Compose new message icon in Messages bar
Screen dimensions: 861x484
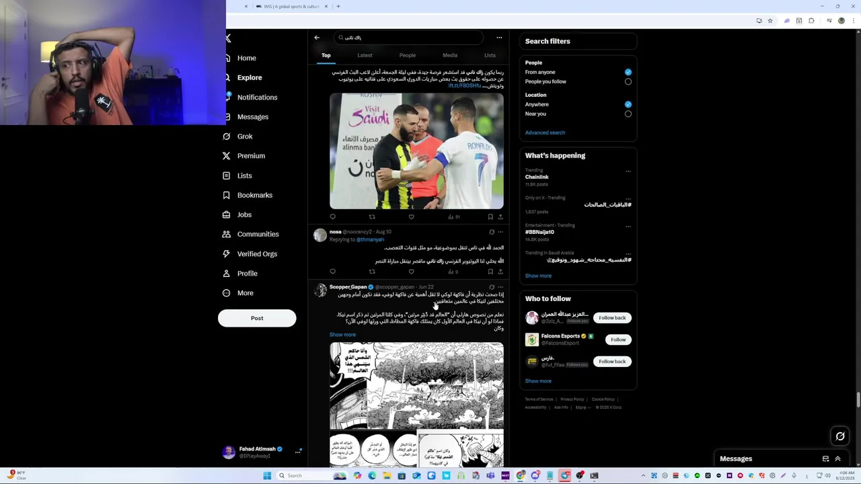click(x=825, y=458)
